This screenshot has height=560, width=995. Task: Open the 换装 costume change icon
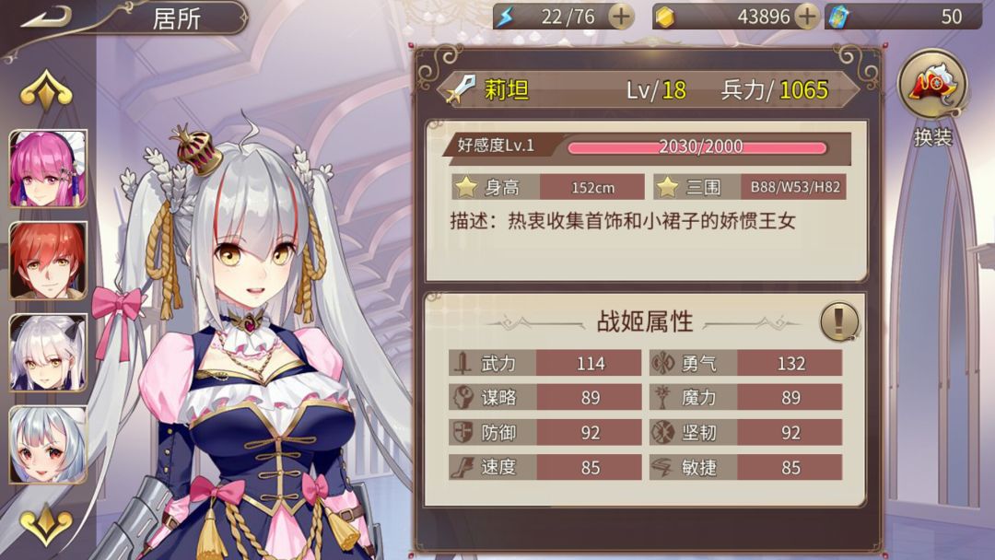(x=932, y=85)
